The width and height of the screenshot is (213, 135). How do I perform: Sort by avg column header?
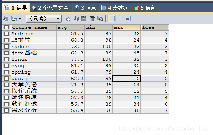(x=70, y=27)
